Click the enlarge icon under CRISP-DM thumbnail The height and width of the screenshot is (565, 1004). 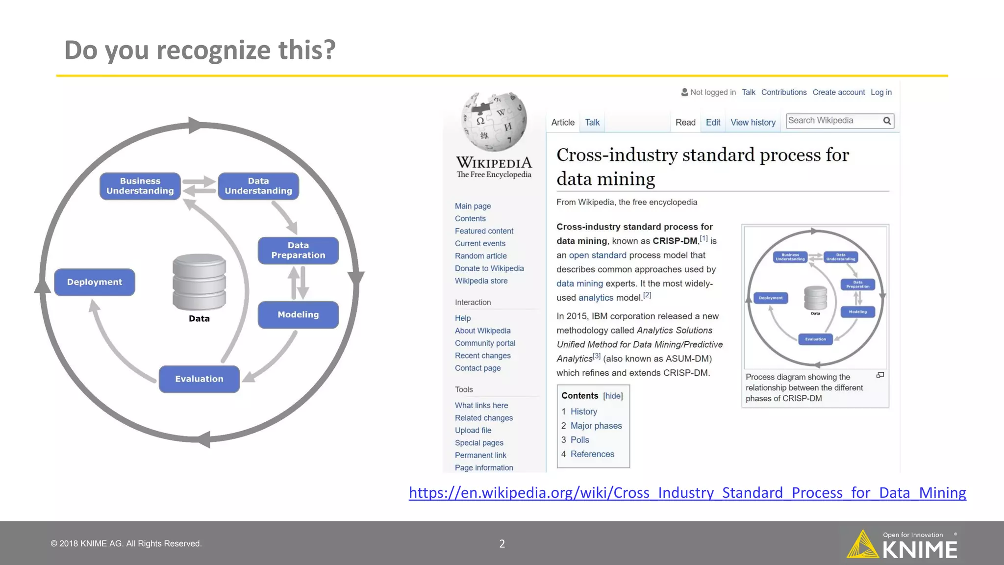point(880,375)
